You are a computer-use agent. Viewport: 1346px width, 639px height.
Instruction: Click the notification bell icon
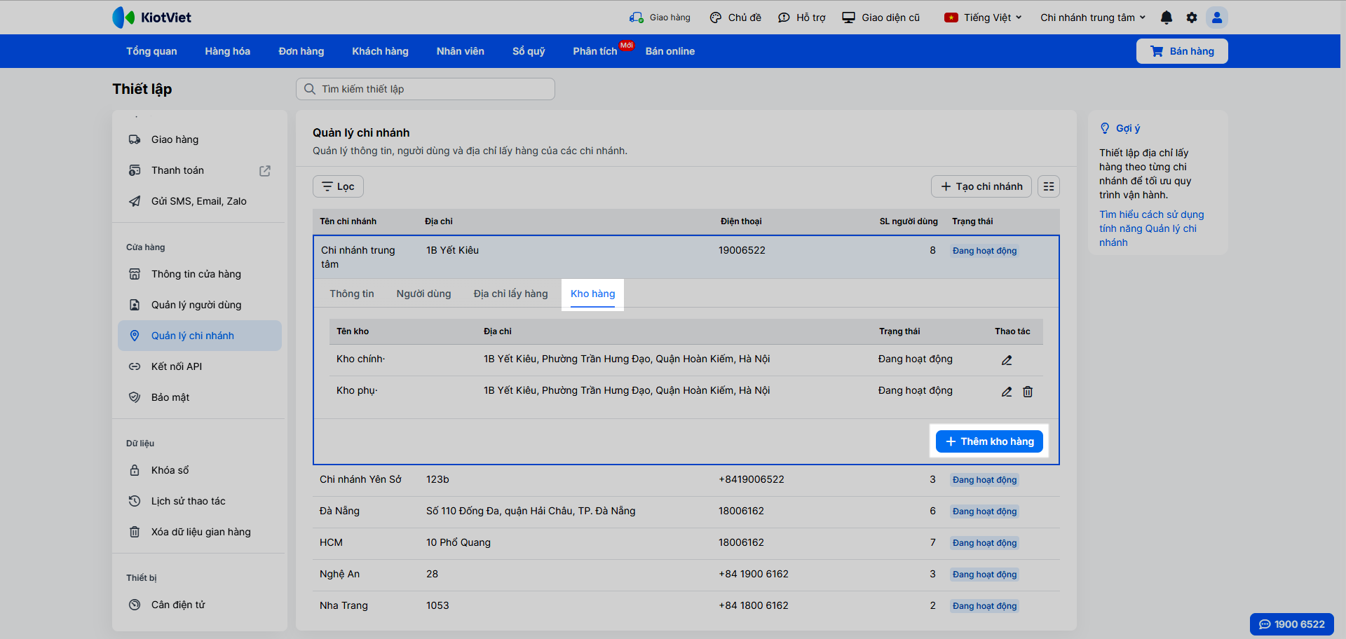point(1166,18)
